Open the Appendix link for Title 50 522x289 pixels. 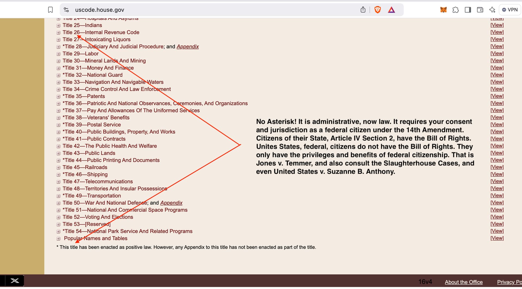coord(171,203)
